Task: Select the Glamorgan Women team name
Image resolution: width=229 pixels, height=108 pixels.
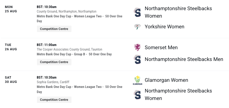Action: pos(166,80)
